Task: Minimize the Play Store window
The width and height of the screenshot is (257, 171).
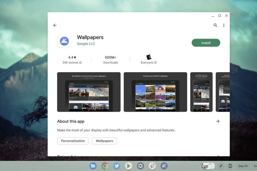Action: tap(213, 16)
